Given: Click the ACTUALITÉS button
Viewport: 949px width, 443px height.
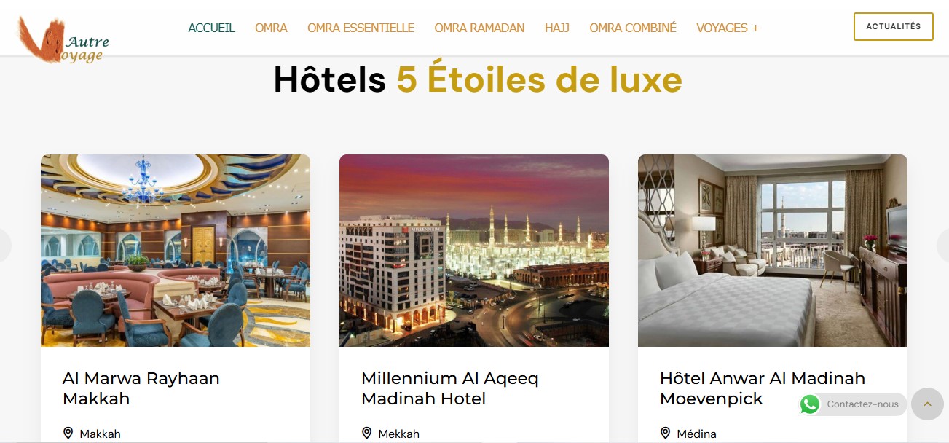Looking at the screenshot, I should tap(893, 26).
